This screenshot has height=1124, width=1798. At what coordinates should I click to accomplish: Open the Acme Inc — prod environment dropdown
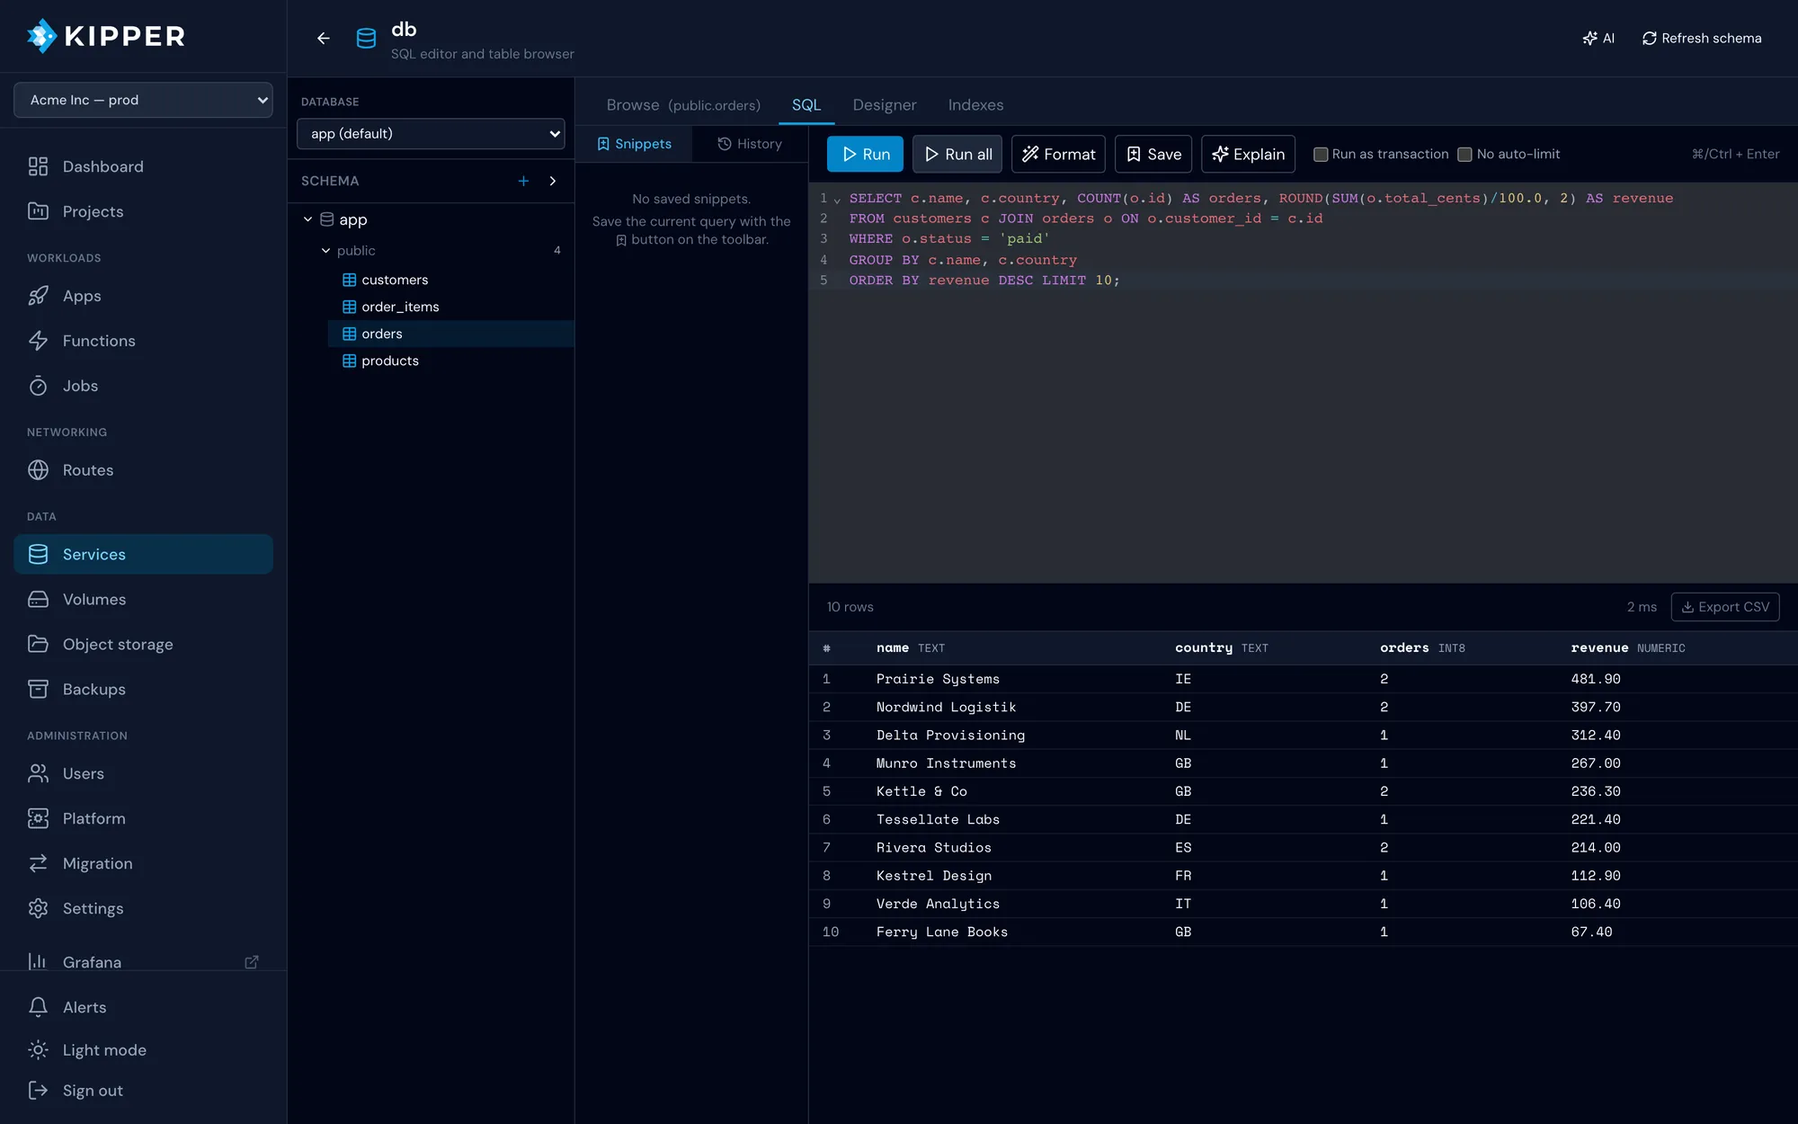143,100
